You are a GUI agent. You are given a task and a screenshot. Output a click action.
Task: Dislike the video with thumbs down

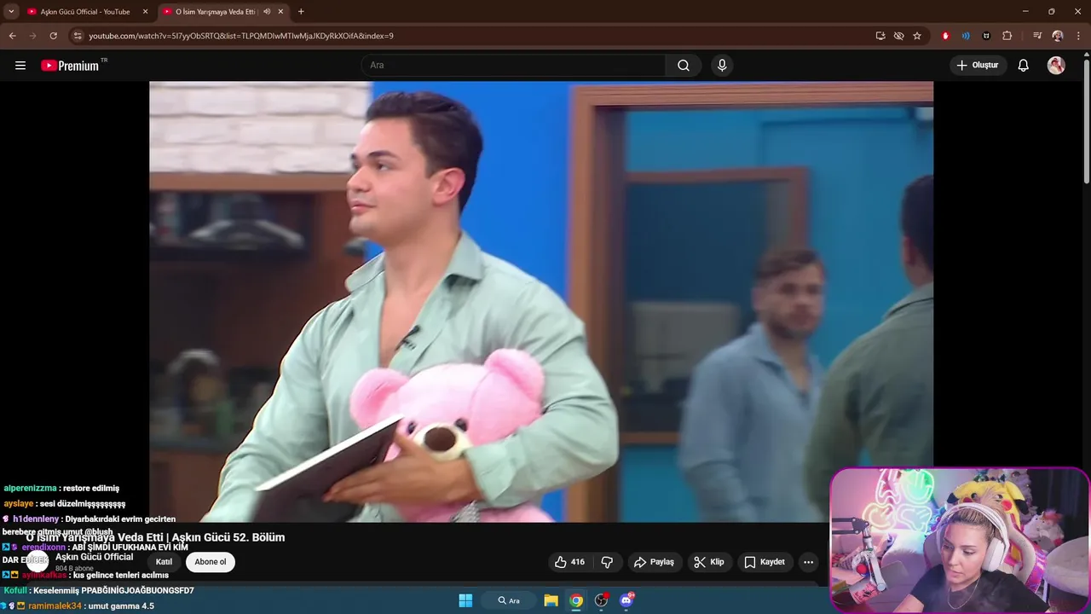607,562
